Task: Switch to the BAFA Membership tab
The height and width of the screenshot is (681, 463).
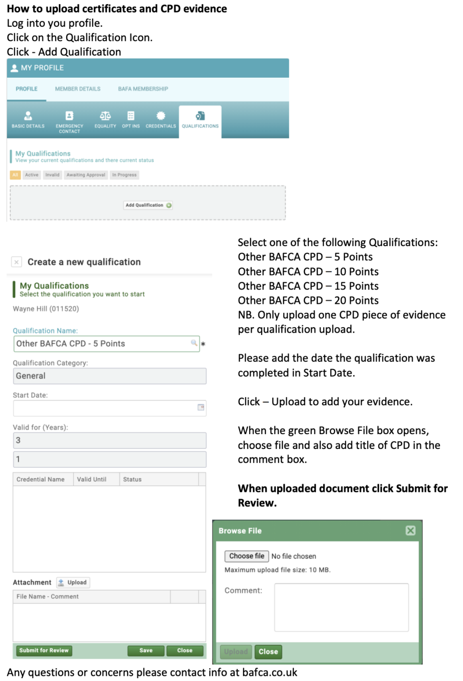Action: 143,89
